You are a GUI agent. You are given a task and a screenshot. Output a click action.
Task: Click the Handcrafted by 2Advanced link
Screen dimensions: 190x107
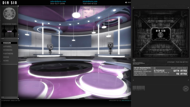(120, 101)
